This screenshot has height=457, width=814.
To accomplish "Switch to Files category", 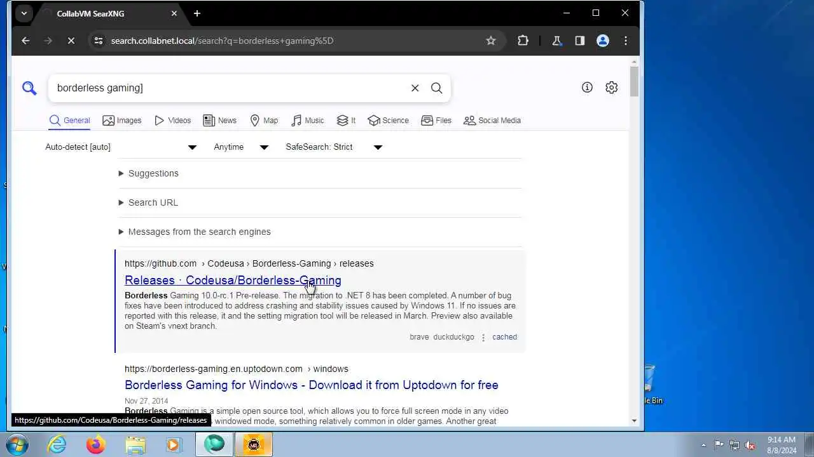I will point(436,121).
